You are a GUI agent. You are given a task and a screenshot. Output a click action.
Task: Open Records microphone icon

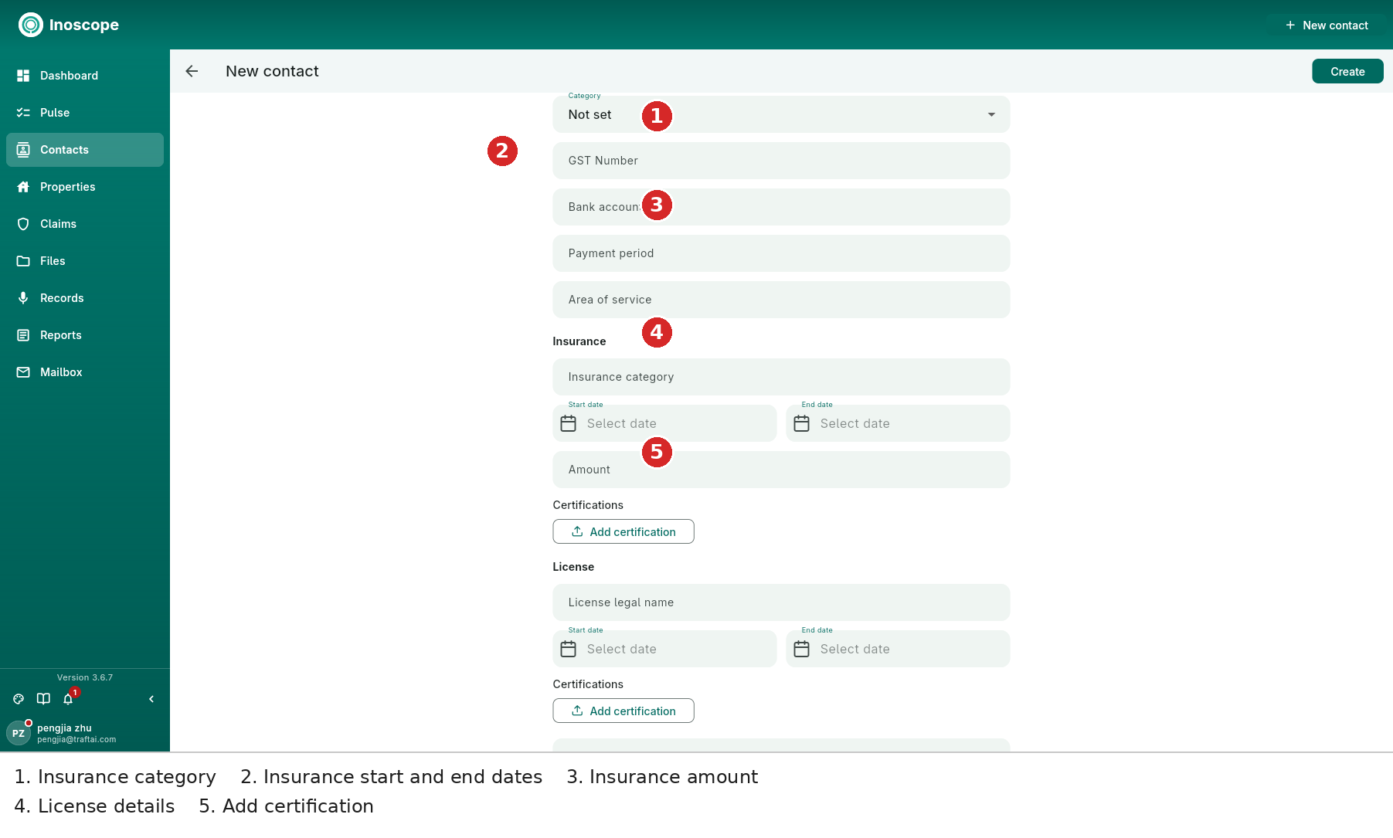(23, 298)
